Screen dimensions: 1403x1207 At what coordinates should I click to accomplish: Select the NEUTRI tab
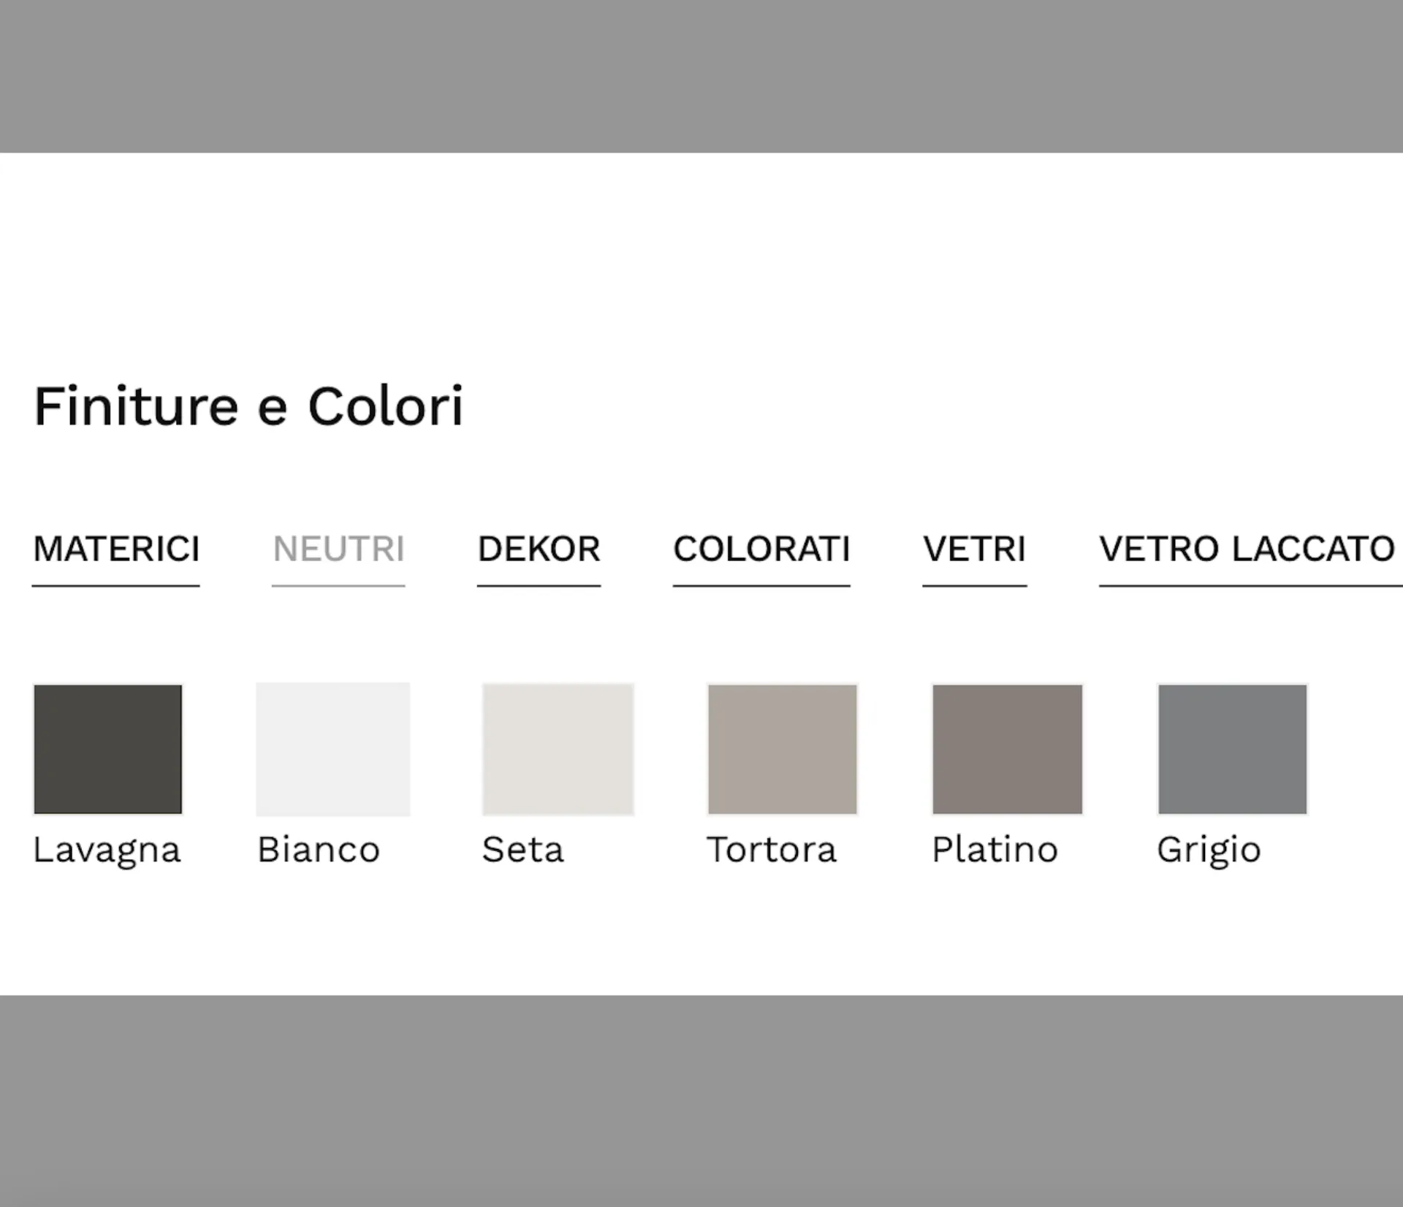tap(338, 549)
